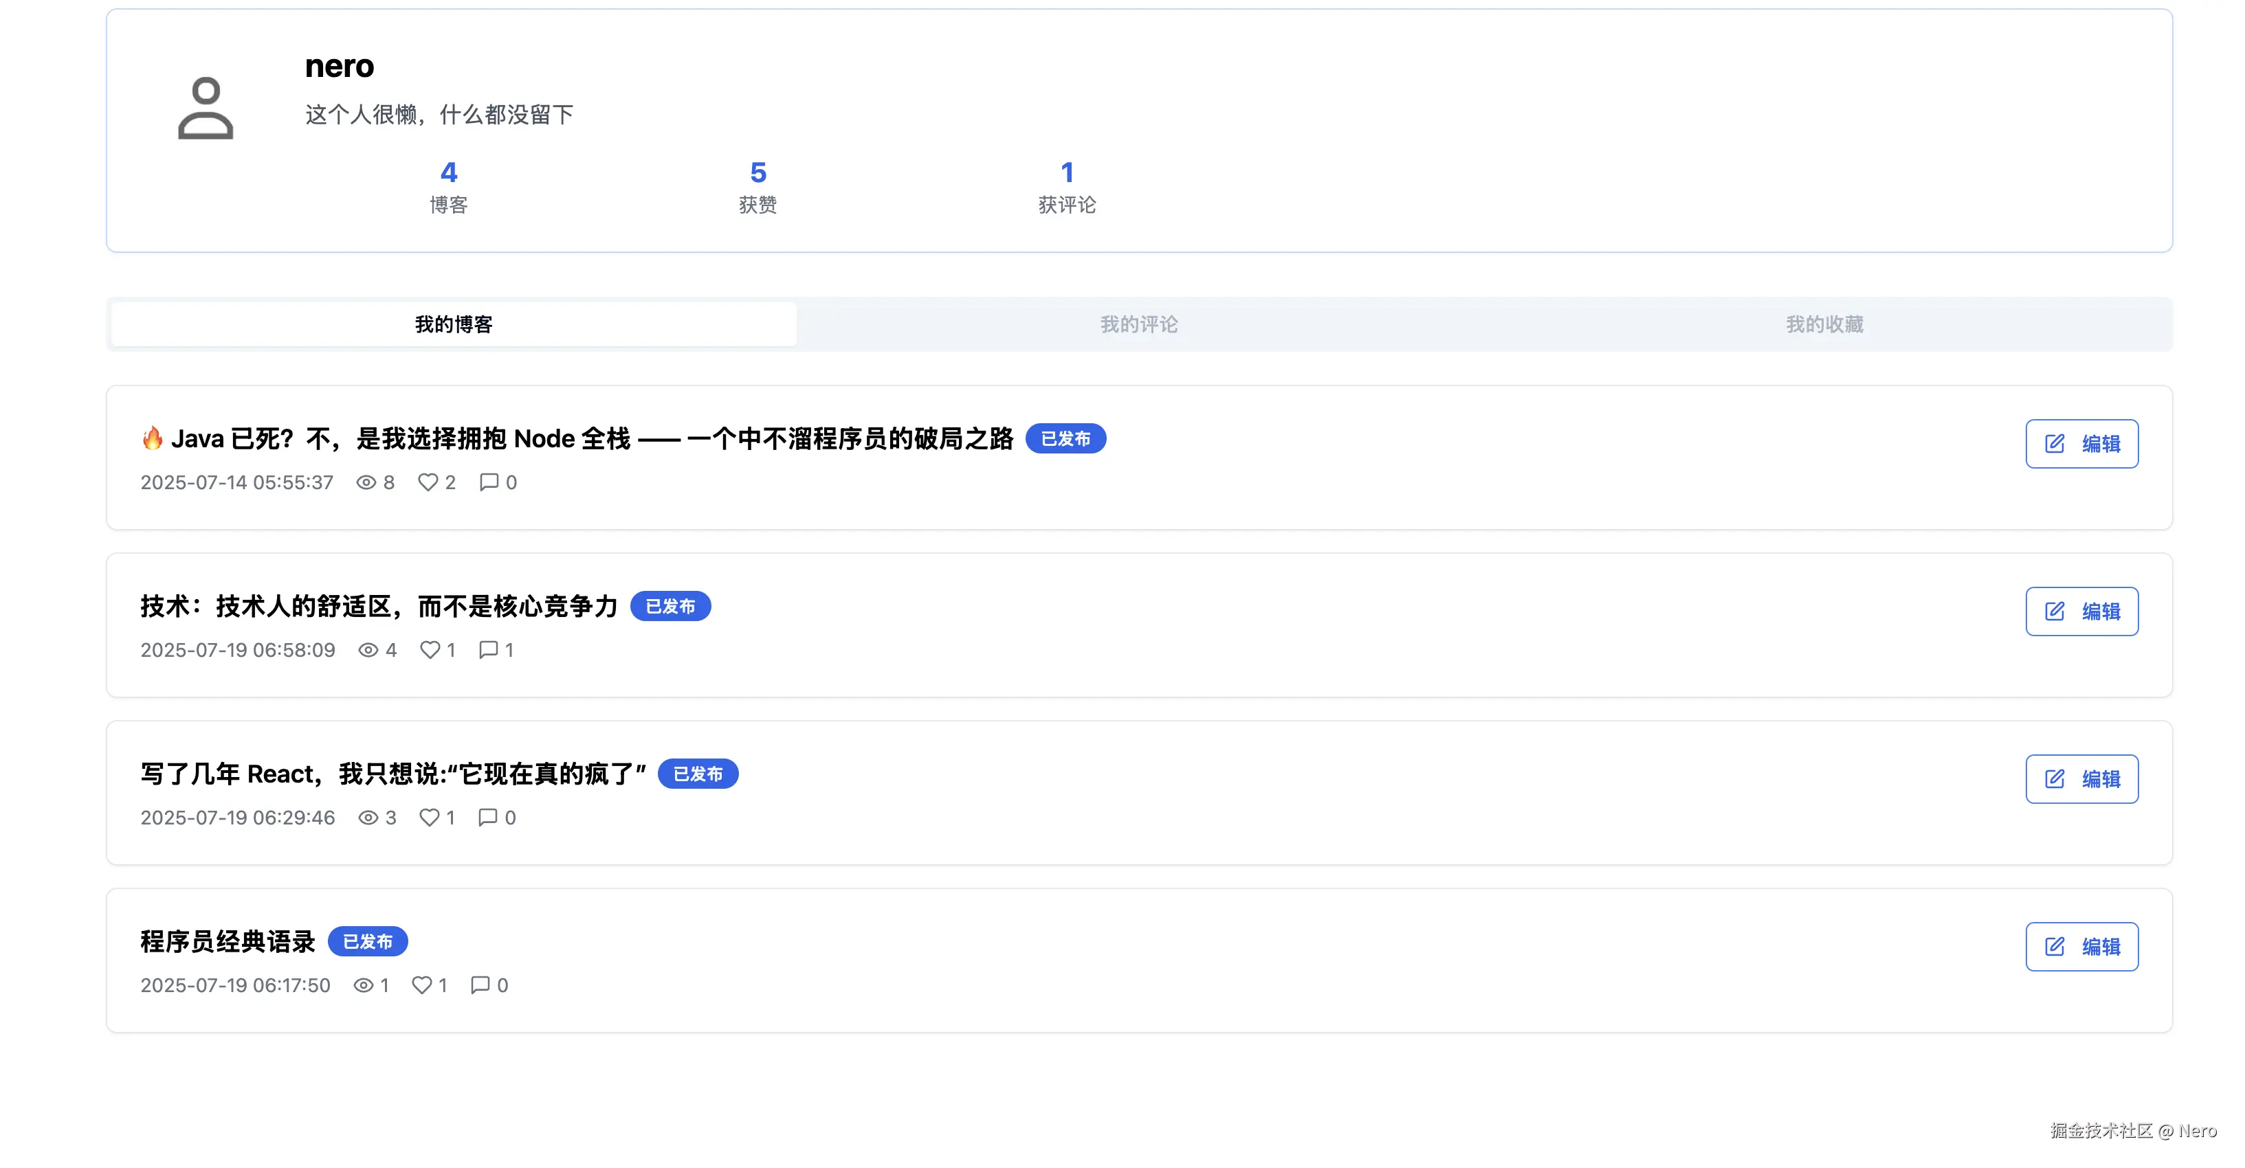This screenshot has width=2245, height=1168.
Task: Click the 已发布 badge on Java post
Action: point(1065,439)
